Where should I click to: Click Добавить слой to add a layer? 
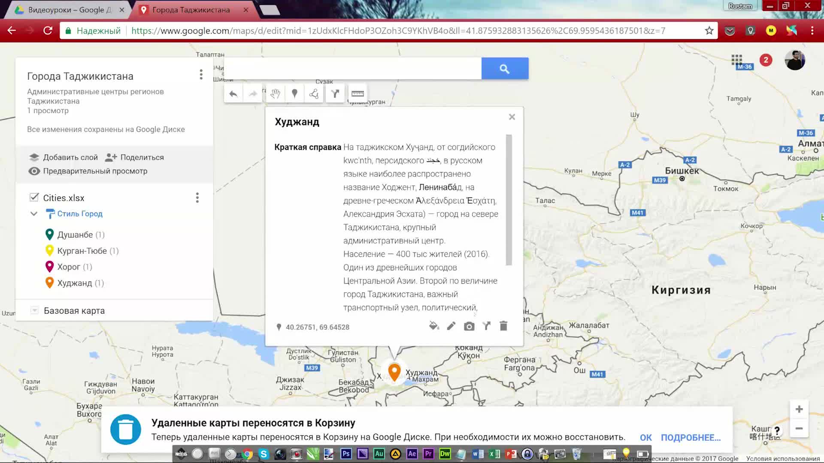(x=64, y=157)
